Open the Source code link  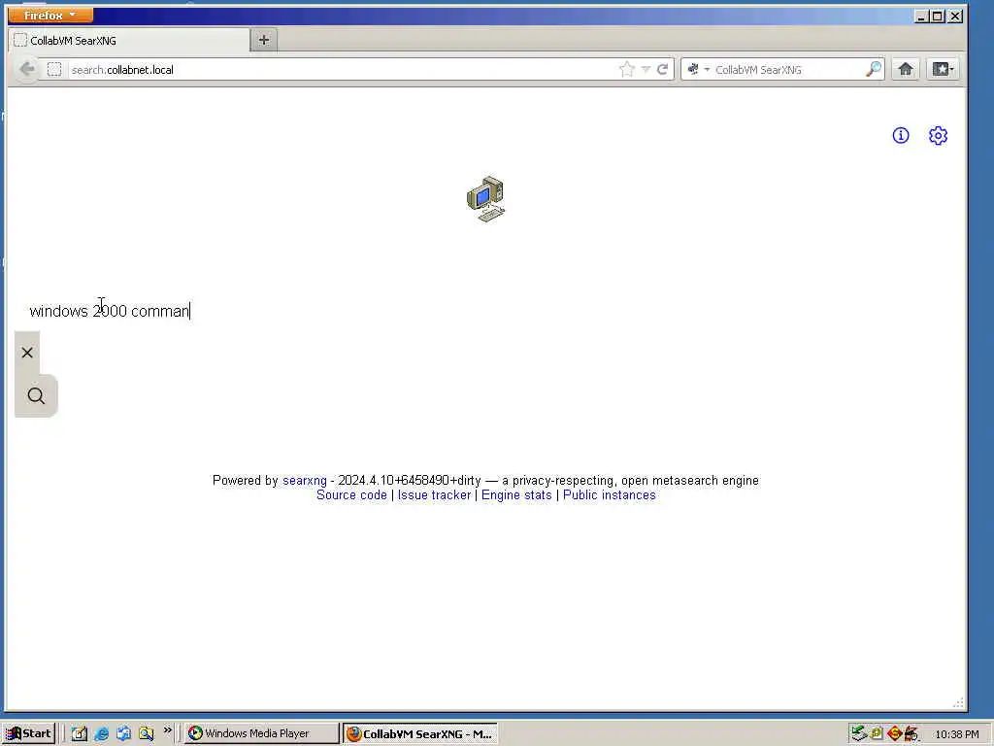tap(351, 494)
